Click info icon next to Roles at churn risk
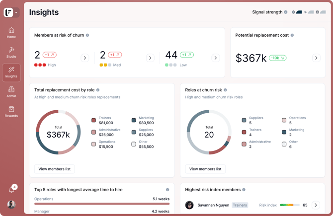Viewport: 333px width, 216px height. tap(225, 90)
